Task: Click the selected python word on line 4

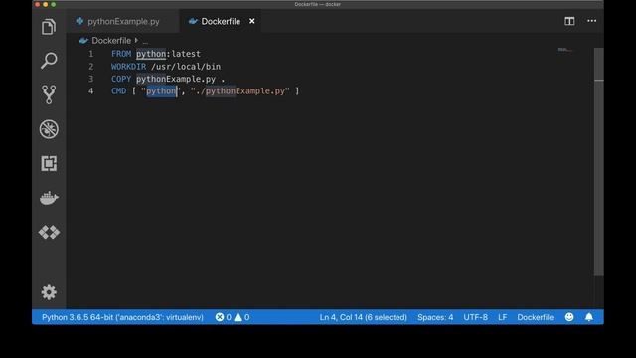Action: click(161, 90)
